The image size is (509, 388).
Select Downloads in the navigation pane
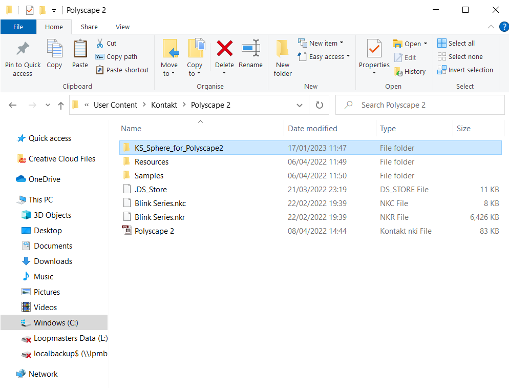coord(53,261)
